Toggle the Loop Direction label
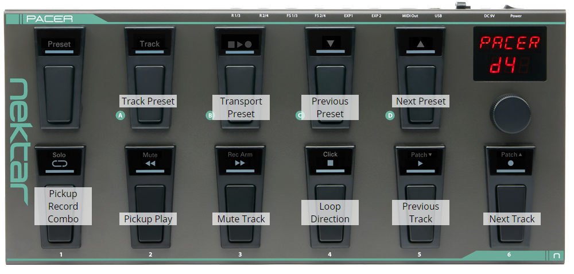 [x=330, y=213]
